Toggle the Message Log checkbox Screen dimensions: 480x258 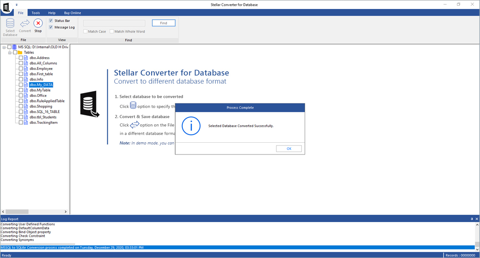[51, 27]
